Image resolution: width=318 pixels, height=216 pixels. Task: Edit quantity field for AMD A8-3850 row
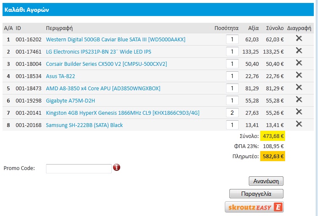[232, 88]
